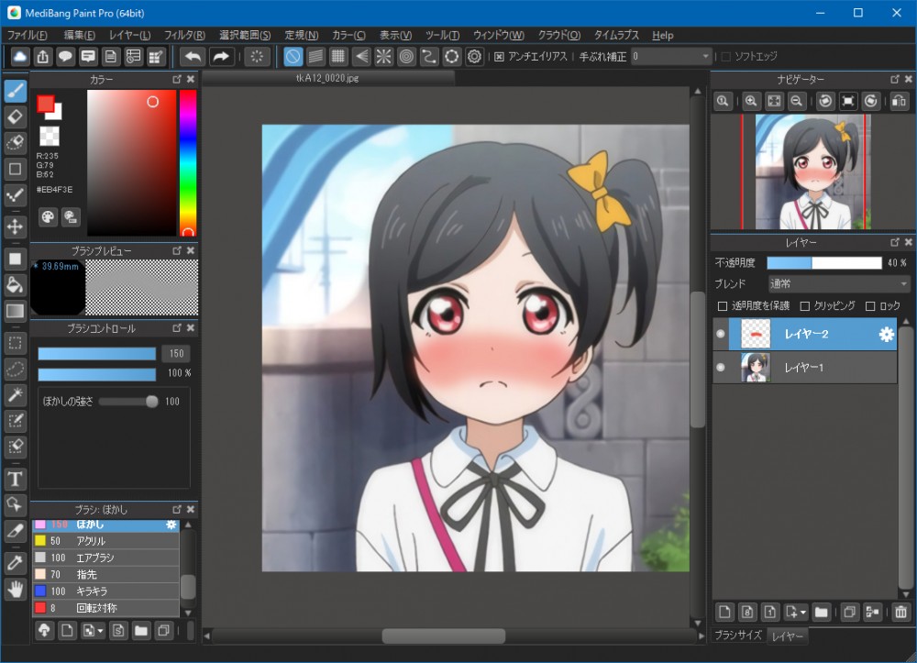Viewport: 917px width, 663px height.
Task: Click the delete layer trash icon
Action: (900, 613)
